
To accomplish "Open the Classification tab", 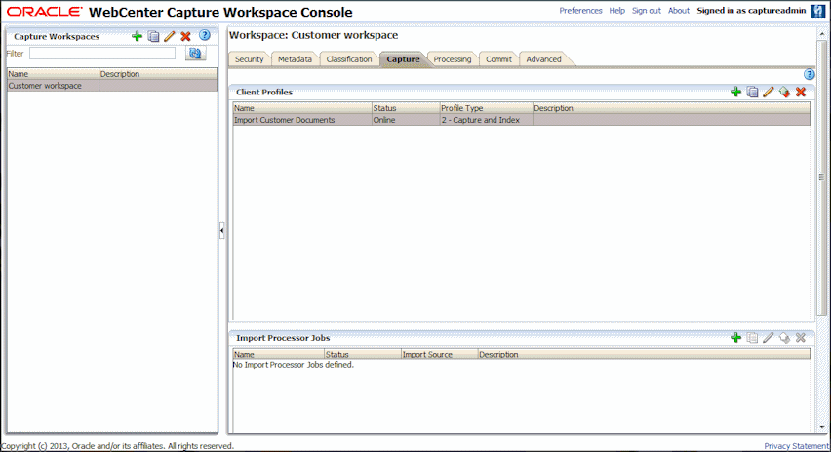I will pyautogui.click(x=349, y=59).
